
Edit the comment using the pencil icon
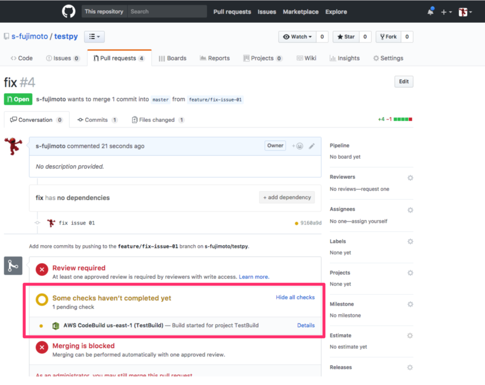[x=312, y=145]
